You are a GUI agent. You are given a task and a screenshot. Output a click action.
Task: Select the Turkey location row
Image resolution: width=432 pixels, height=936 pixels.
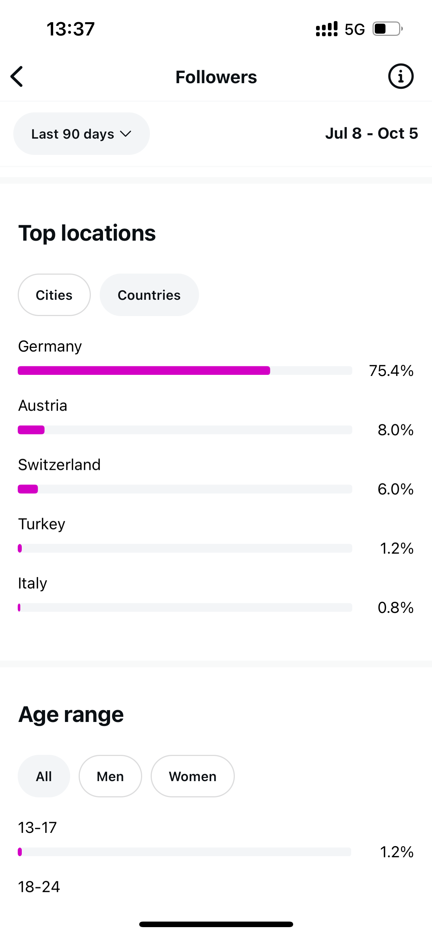pyautogui.click(x=185, y=536)
